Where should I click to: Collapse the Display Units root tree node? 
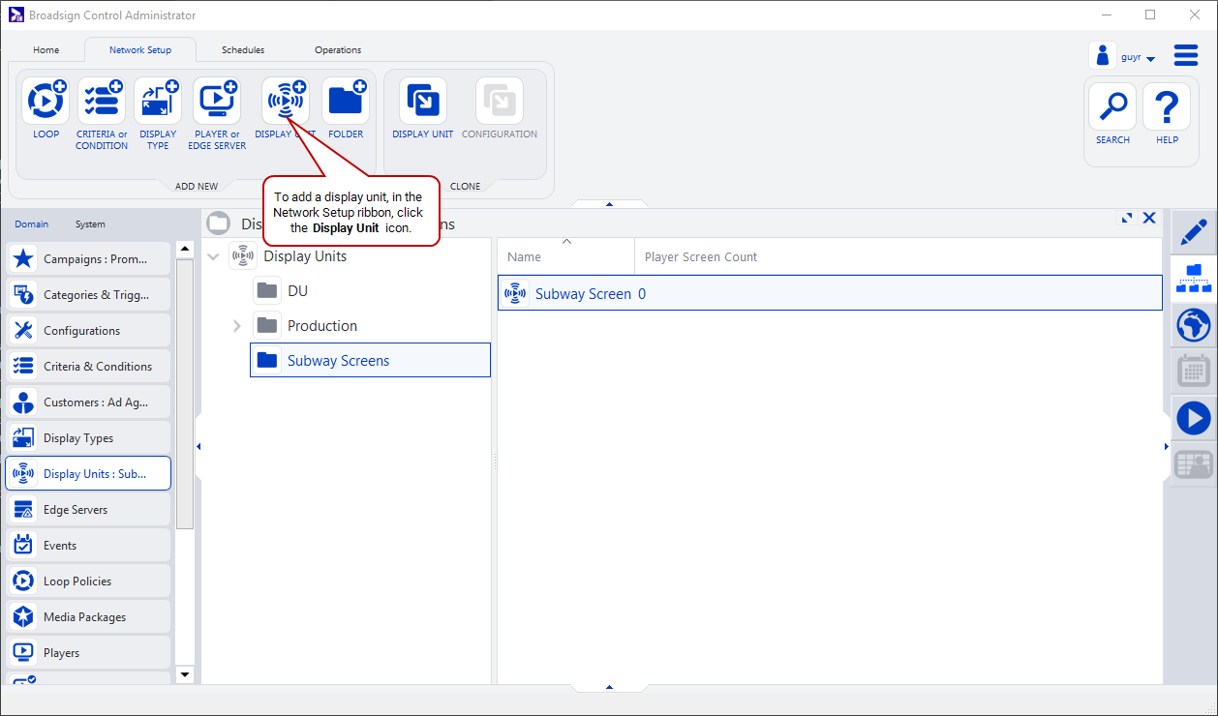click(x=214, y=256)
